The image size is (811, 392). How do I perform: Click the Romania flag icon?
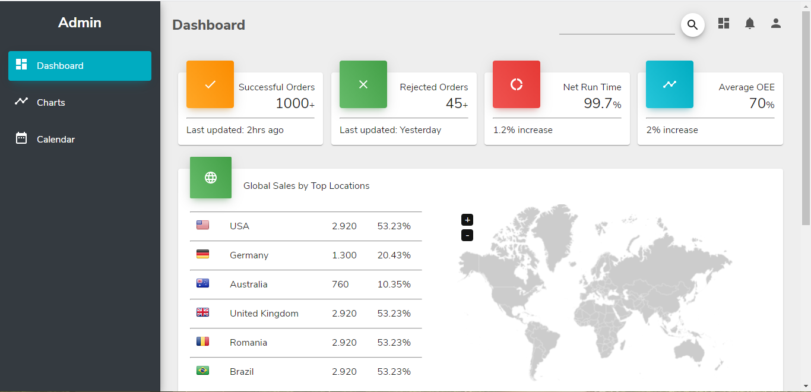202,342
